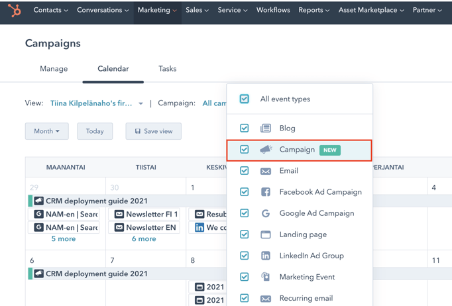Open first 2021 event on day 8
The height and width of the screenshot is (306, 452).
pyautogui.click(x=207, y=287)
